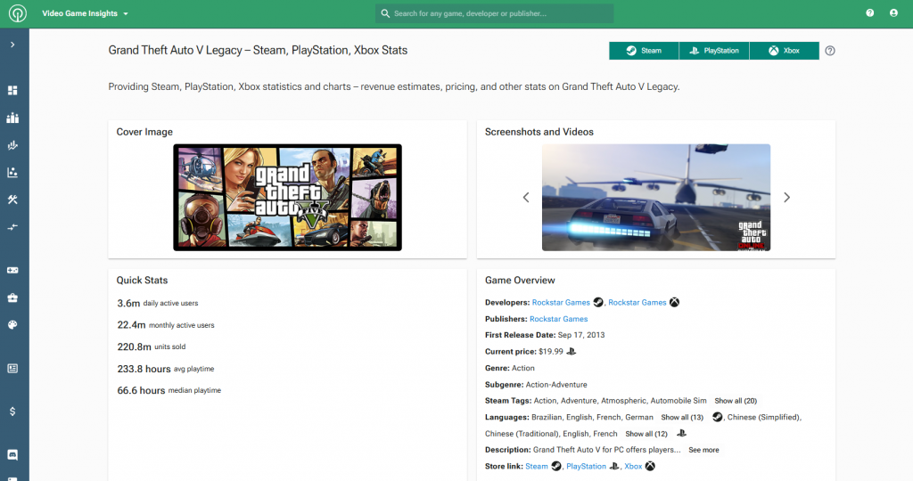Expand description with See more
Viewport: 913px width, 481px height.
703,450
